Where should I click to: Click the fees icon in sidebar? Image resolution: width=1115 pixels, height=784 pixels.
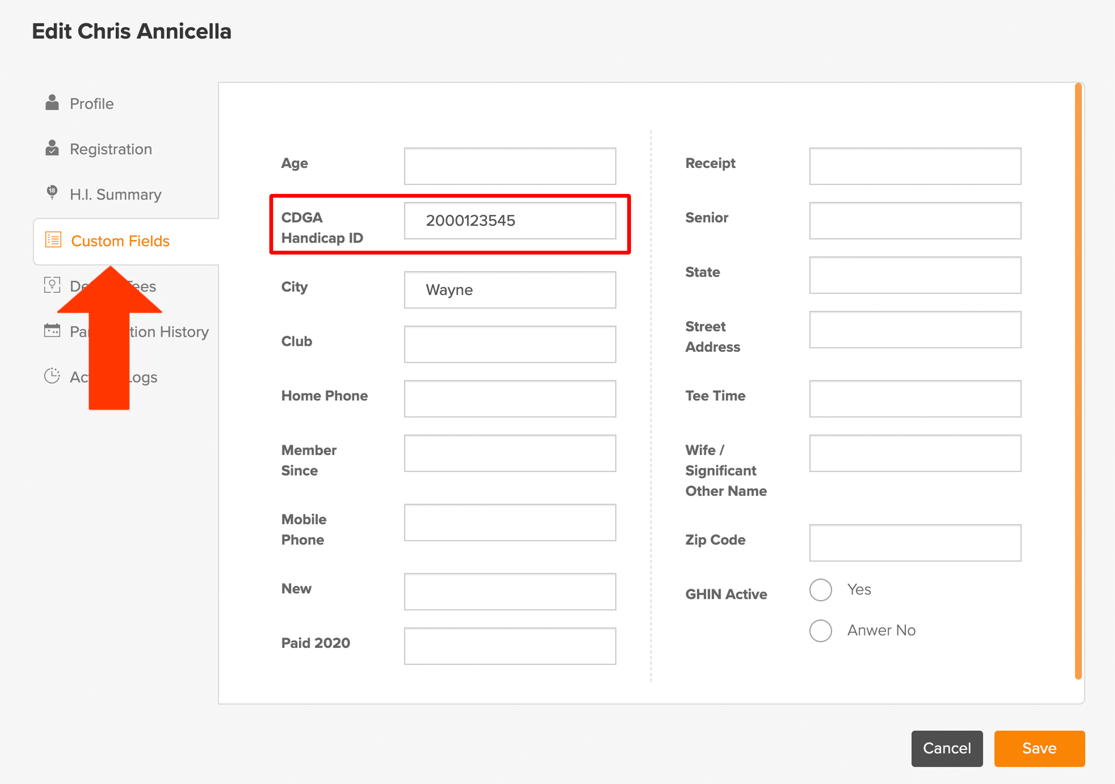(52, 285)
